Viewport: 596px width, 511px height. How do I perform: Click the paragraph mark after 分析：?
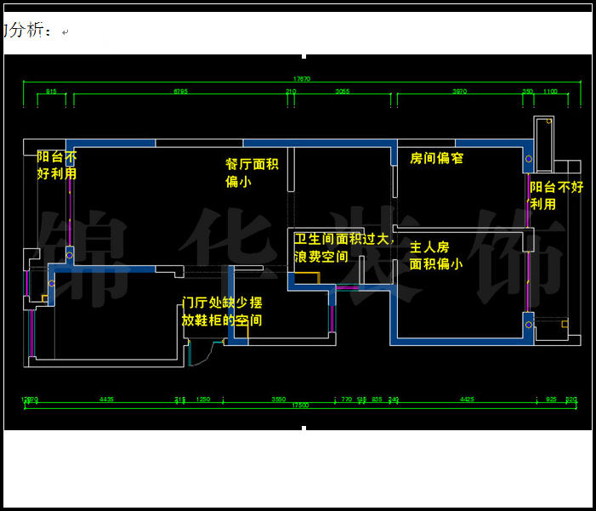pyautogui.click(x=65, y=33)
